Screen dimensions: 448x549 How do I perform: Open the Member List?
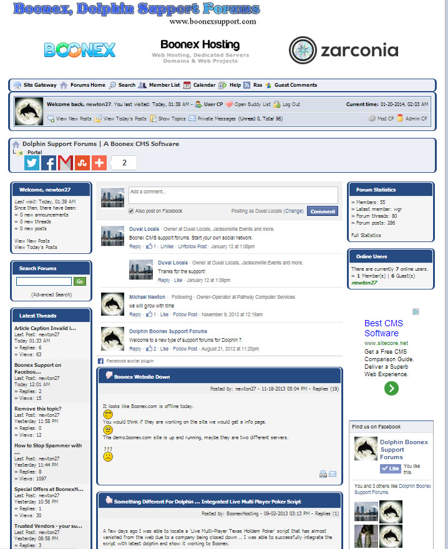click(x=164, y=85)
